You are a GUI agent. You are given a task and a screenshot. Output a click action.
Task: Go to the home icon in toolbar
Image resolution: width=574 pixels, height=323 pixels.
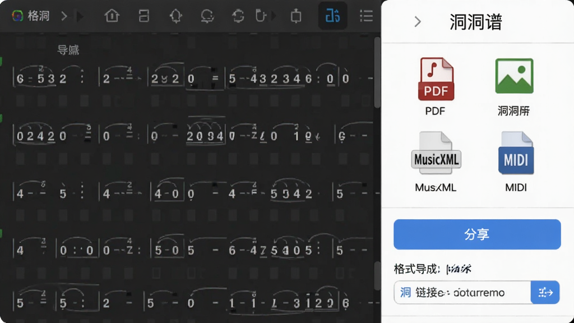[112, 16]
